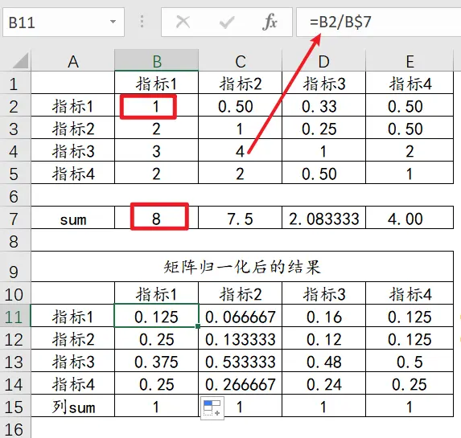The height and width of the screenshot is (438, 461).
Task: Click cell C14 containing 0.266667
Action: coord(240,383)
